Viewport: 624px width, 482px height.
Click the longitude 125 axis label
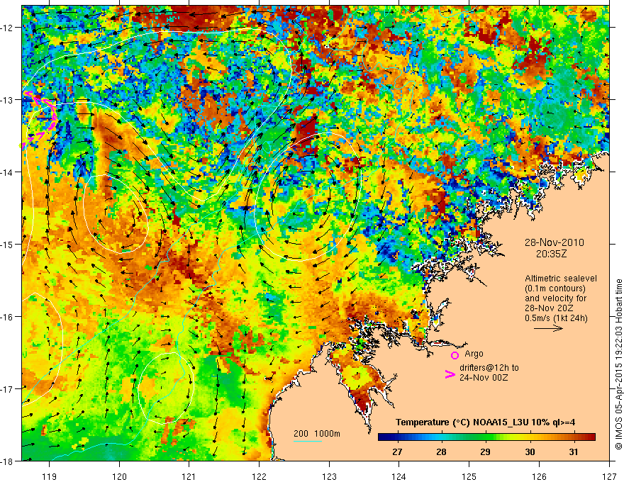click(469, 476)
